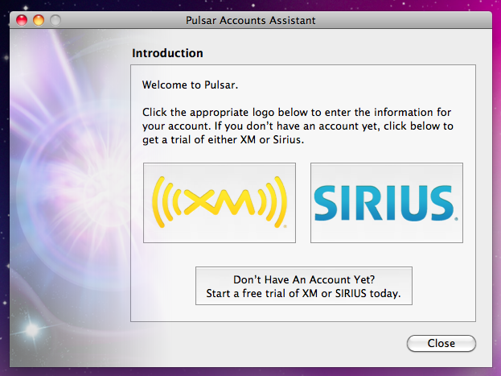Minimize the window with the yellow button
Image resolution: width=501 pixels, height=376 pixels.
tap(39, 20)
